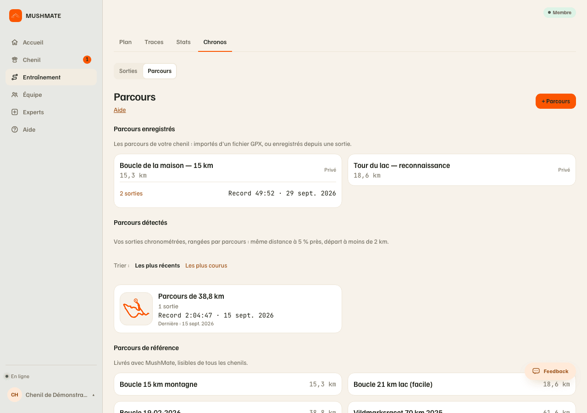Click the Parcours détectés heading
Viewport: 587px width, 413px height.
(x=140, y=223)
